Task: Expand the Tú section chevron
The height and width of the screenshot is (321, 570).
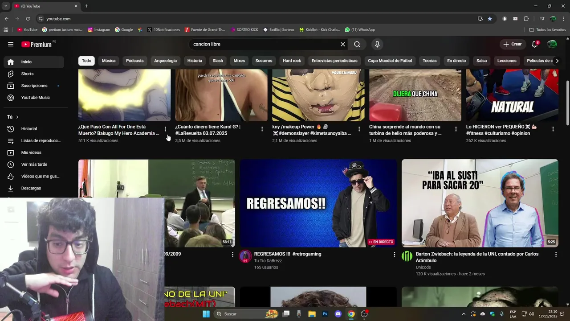Action: click(x=17, y=117)
